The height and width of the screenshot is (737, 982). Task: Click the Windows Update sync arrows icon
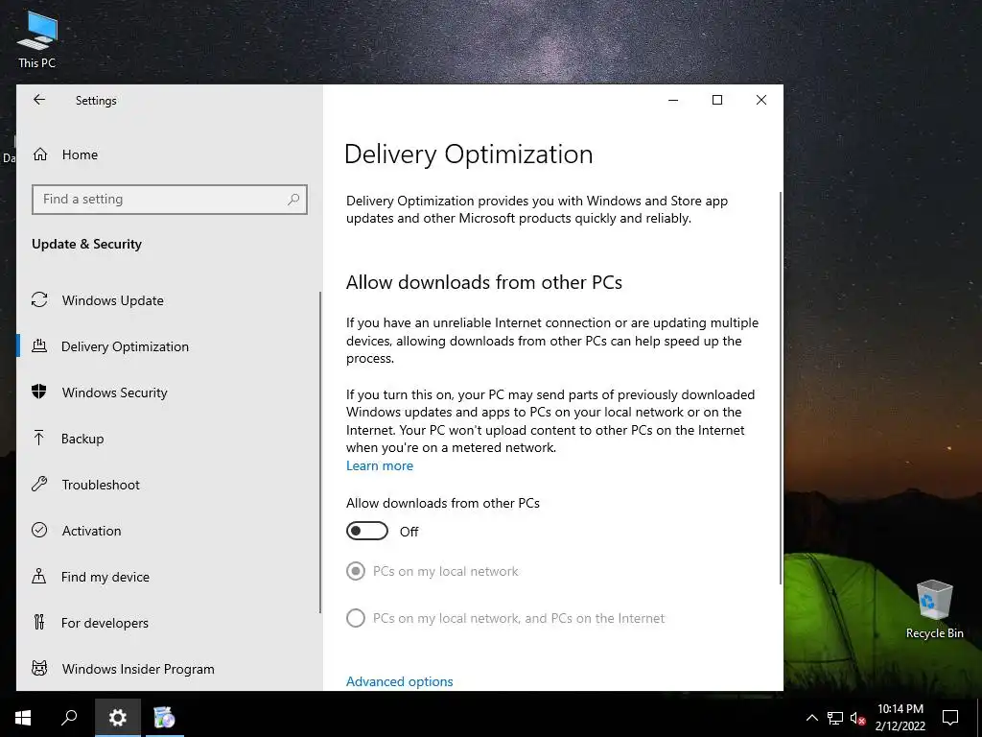click(x=39, y=299)
